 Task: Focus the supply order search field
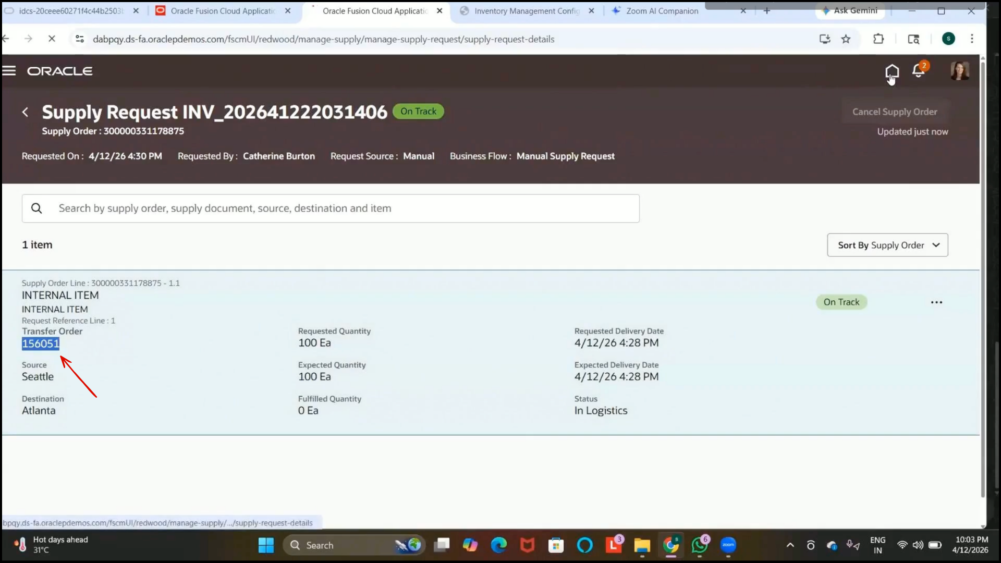coord(331,209)
